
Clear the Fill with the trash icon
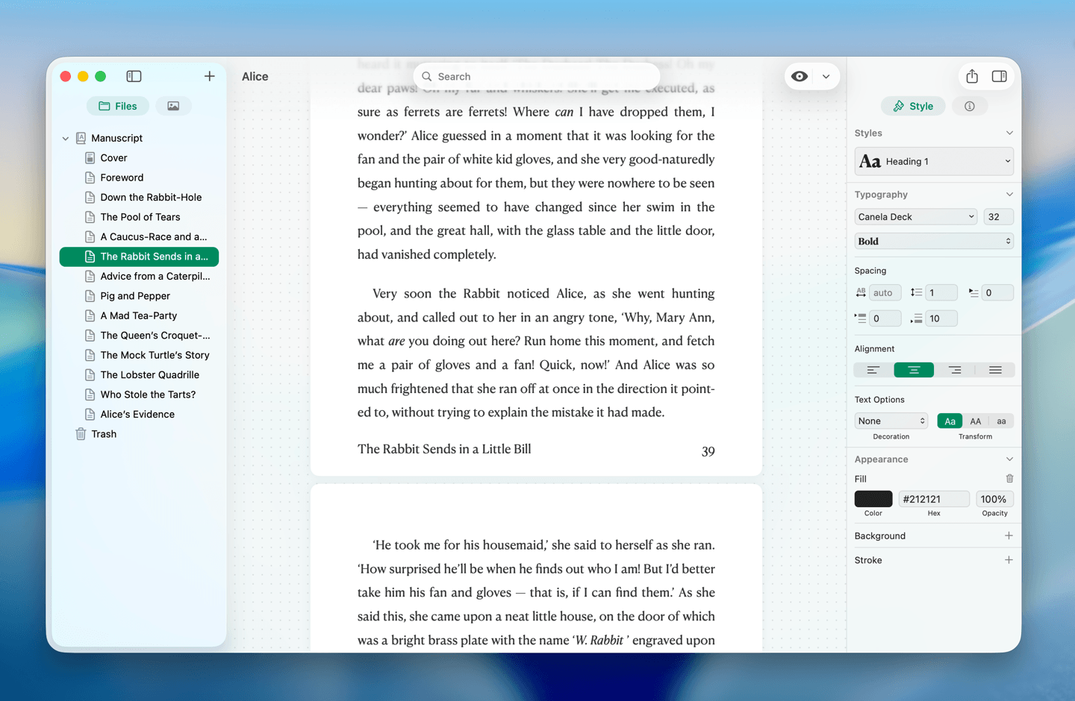coord(1009,478)
